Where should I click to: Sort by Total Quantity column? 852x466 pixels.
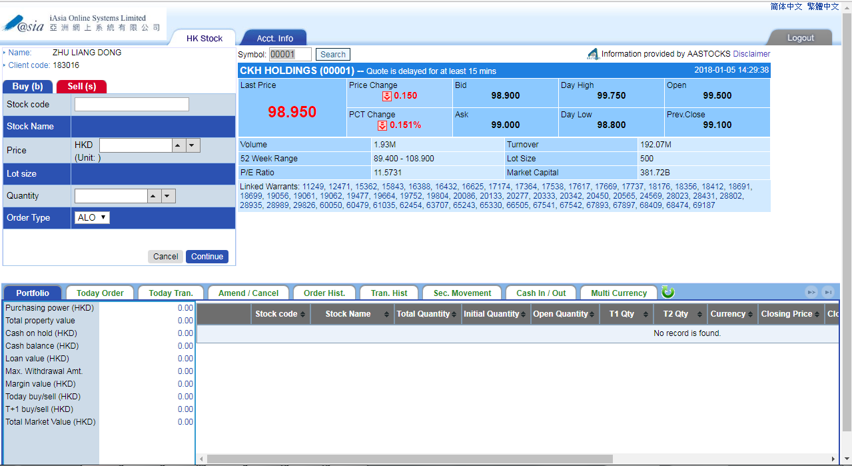(428, 314)
